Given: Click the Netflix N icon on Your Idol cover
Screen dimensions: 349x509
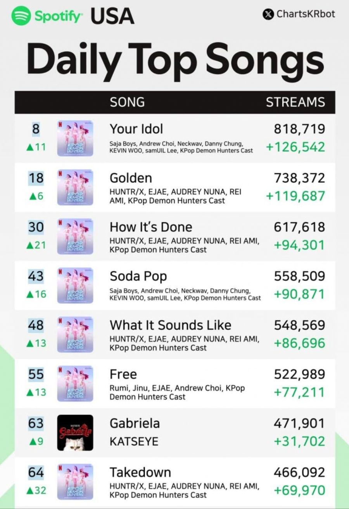Looking at the screenshot, I should click(x=60, y=125).
